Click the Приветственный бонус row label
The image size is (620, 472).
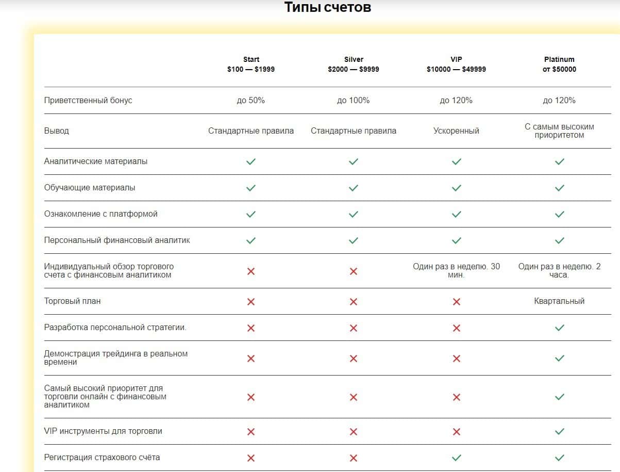tap(88, 101)
